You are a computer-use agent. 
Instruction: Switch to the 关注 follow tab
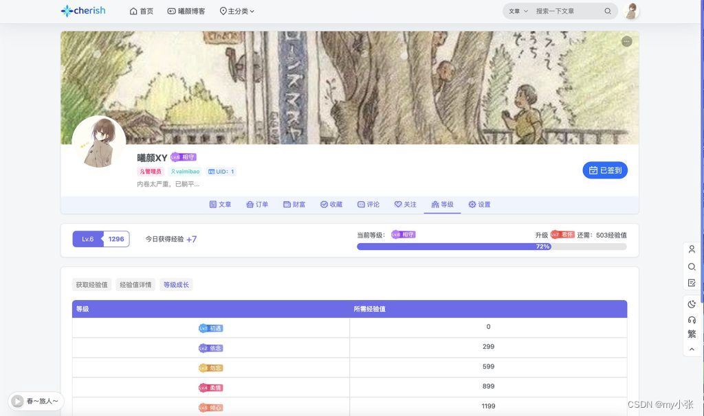(406, 205)
